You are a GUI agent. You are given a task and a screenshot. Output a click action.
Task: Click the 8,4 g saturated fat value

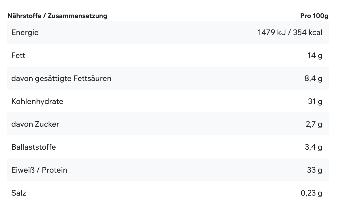[x=313, y=79]
